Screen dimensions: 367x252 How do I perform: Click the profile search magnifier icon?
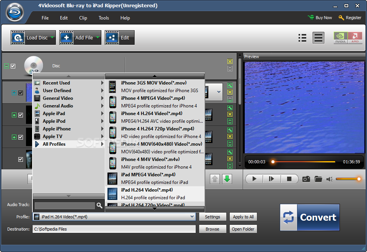tap(99, 205)
